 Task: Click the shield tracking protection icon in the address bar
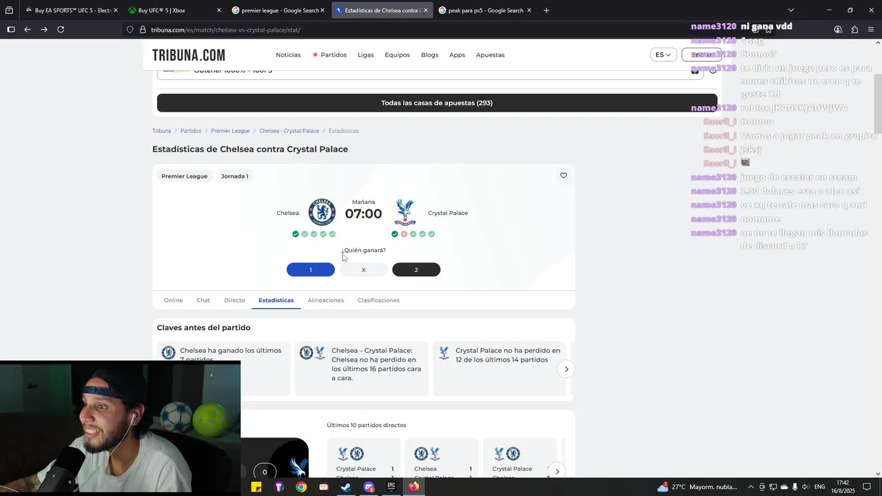(130, 30)
